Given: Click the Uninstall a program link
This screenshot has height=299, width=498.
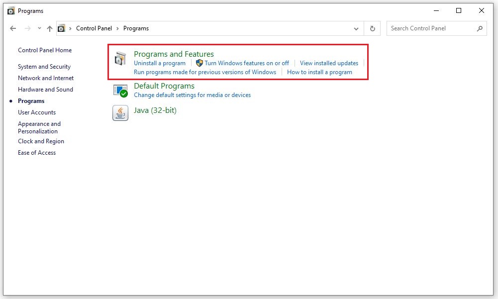Looking at the screenshot, I should 159,63.
